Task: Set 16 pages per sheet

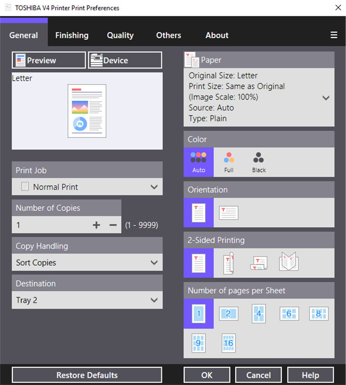Action: (x=228, y=343)
